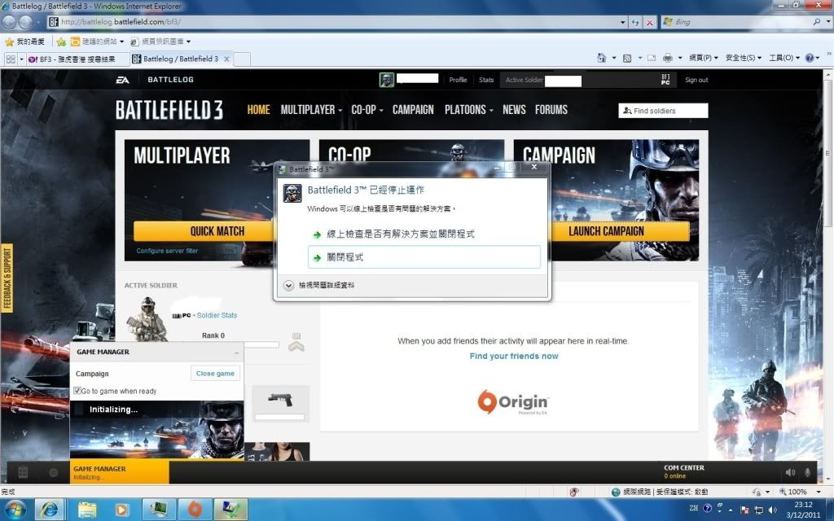Image resolution: width=834 pixels, height=521 pixels.
Task: Click the round icon left of Game Manager bar
Action: pos(53,472)
